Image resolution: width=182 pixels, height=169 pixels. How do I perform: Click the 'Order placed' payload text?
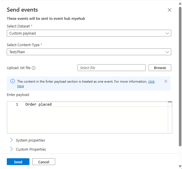click(x=38, y=104)
